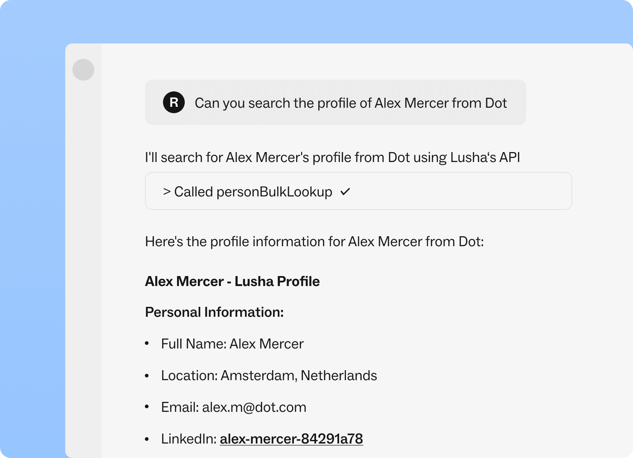
Task: Click the personBulkLookup function name text
Action: [x=274, y=192]
